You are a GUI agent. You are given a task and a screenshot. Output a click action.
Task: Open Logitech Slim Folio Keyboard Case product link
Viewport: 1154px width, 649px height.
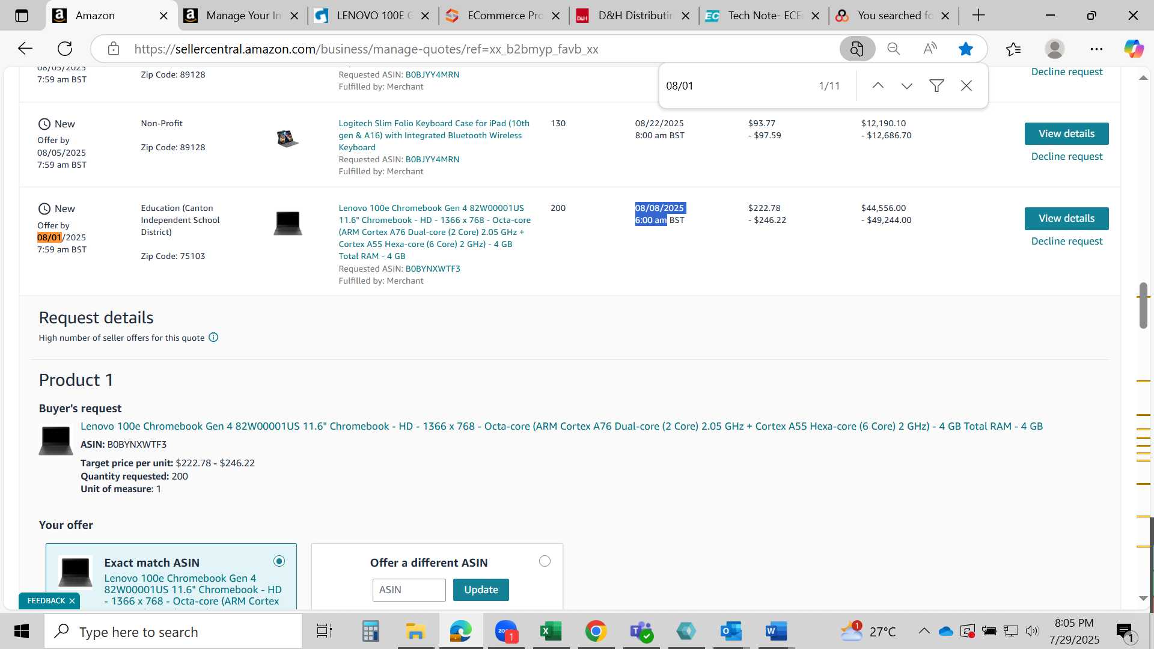(434, 135)
